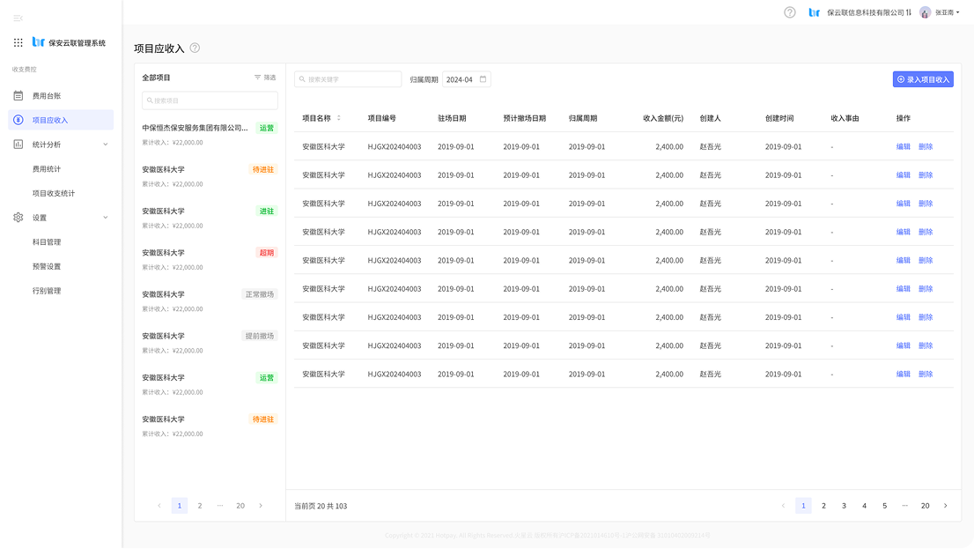Screen dimensions: 974x549
Task: Collapse the 设置 menu group
Action: [106, 218]
